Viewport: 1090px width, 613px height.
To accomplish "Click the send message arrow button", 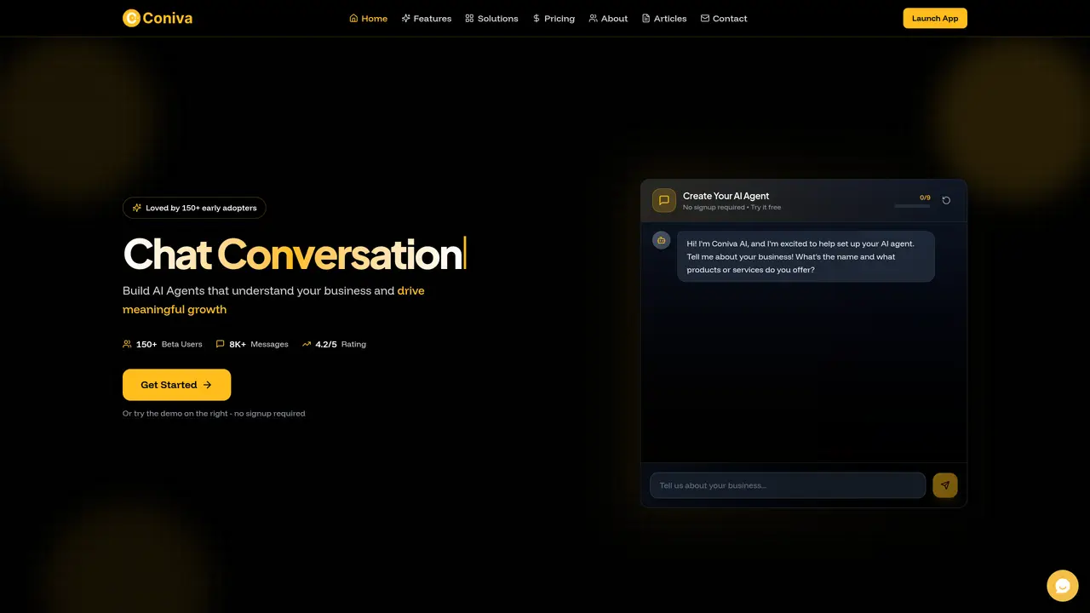I will click(945, 485).
